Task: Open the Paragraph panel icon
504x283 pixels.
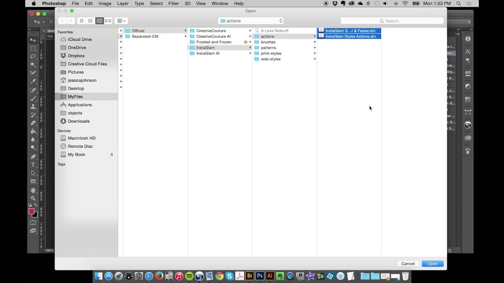Action: [x=468, y=61]
